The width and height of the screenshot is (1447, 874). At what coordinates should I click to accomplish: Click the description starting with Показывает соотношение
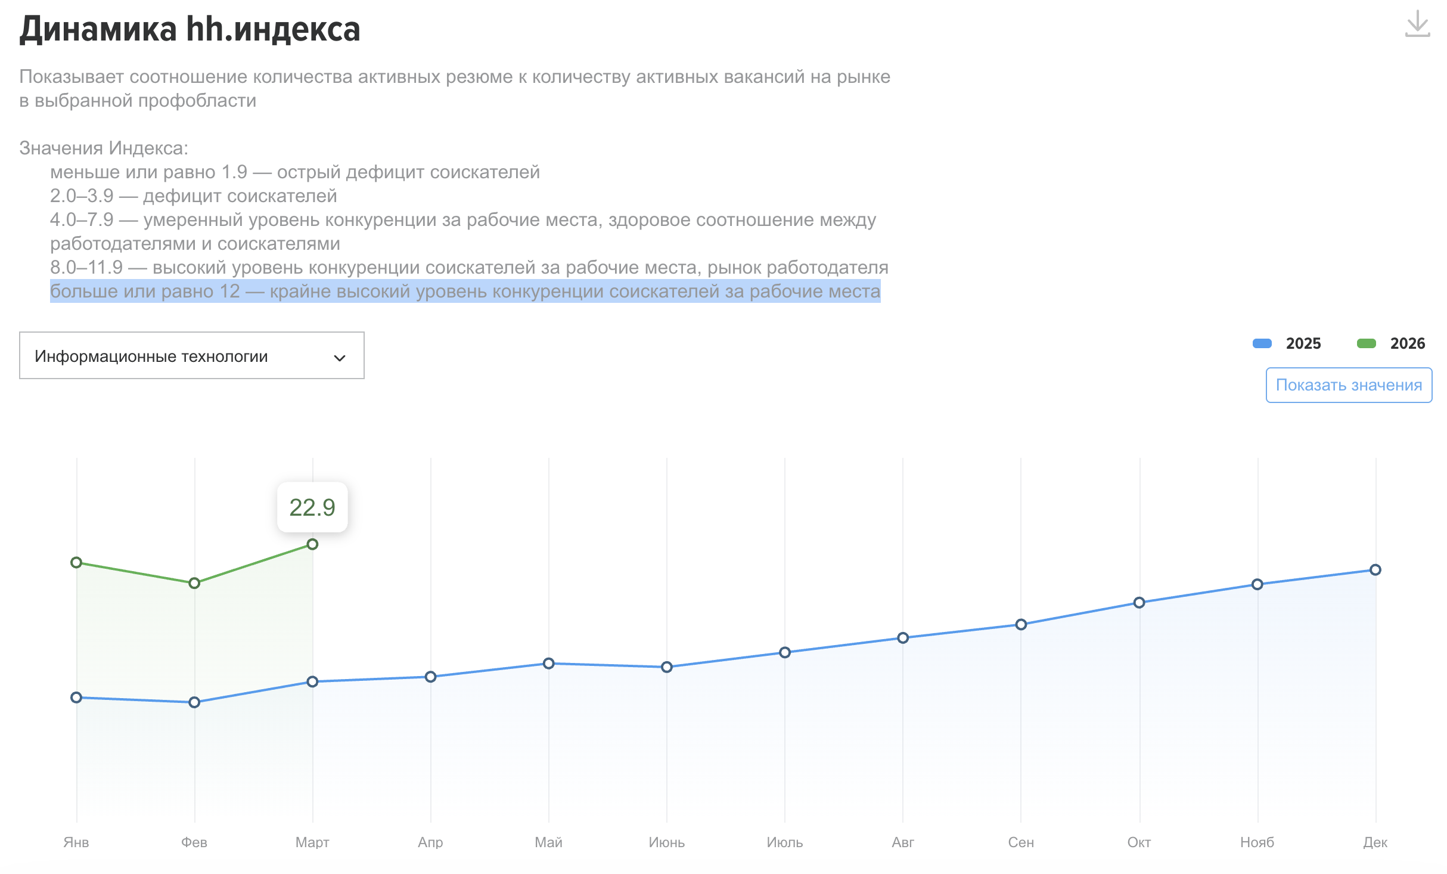point(455,88)
